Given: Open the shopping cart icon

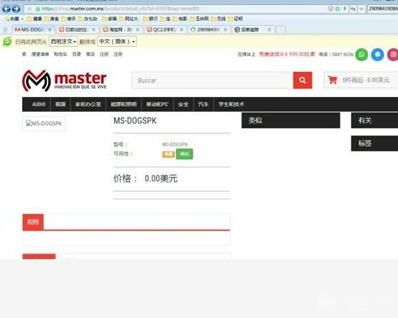Looking at the screenshot, I should 332,80.
